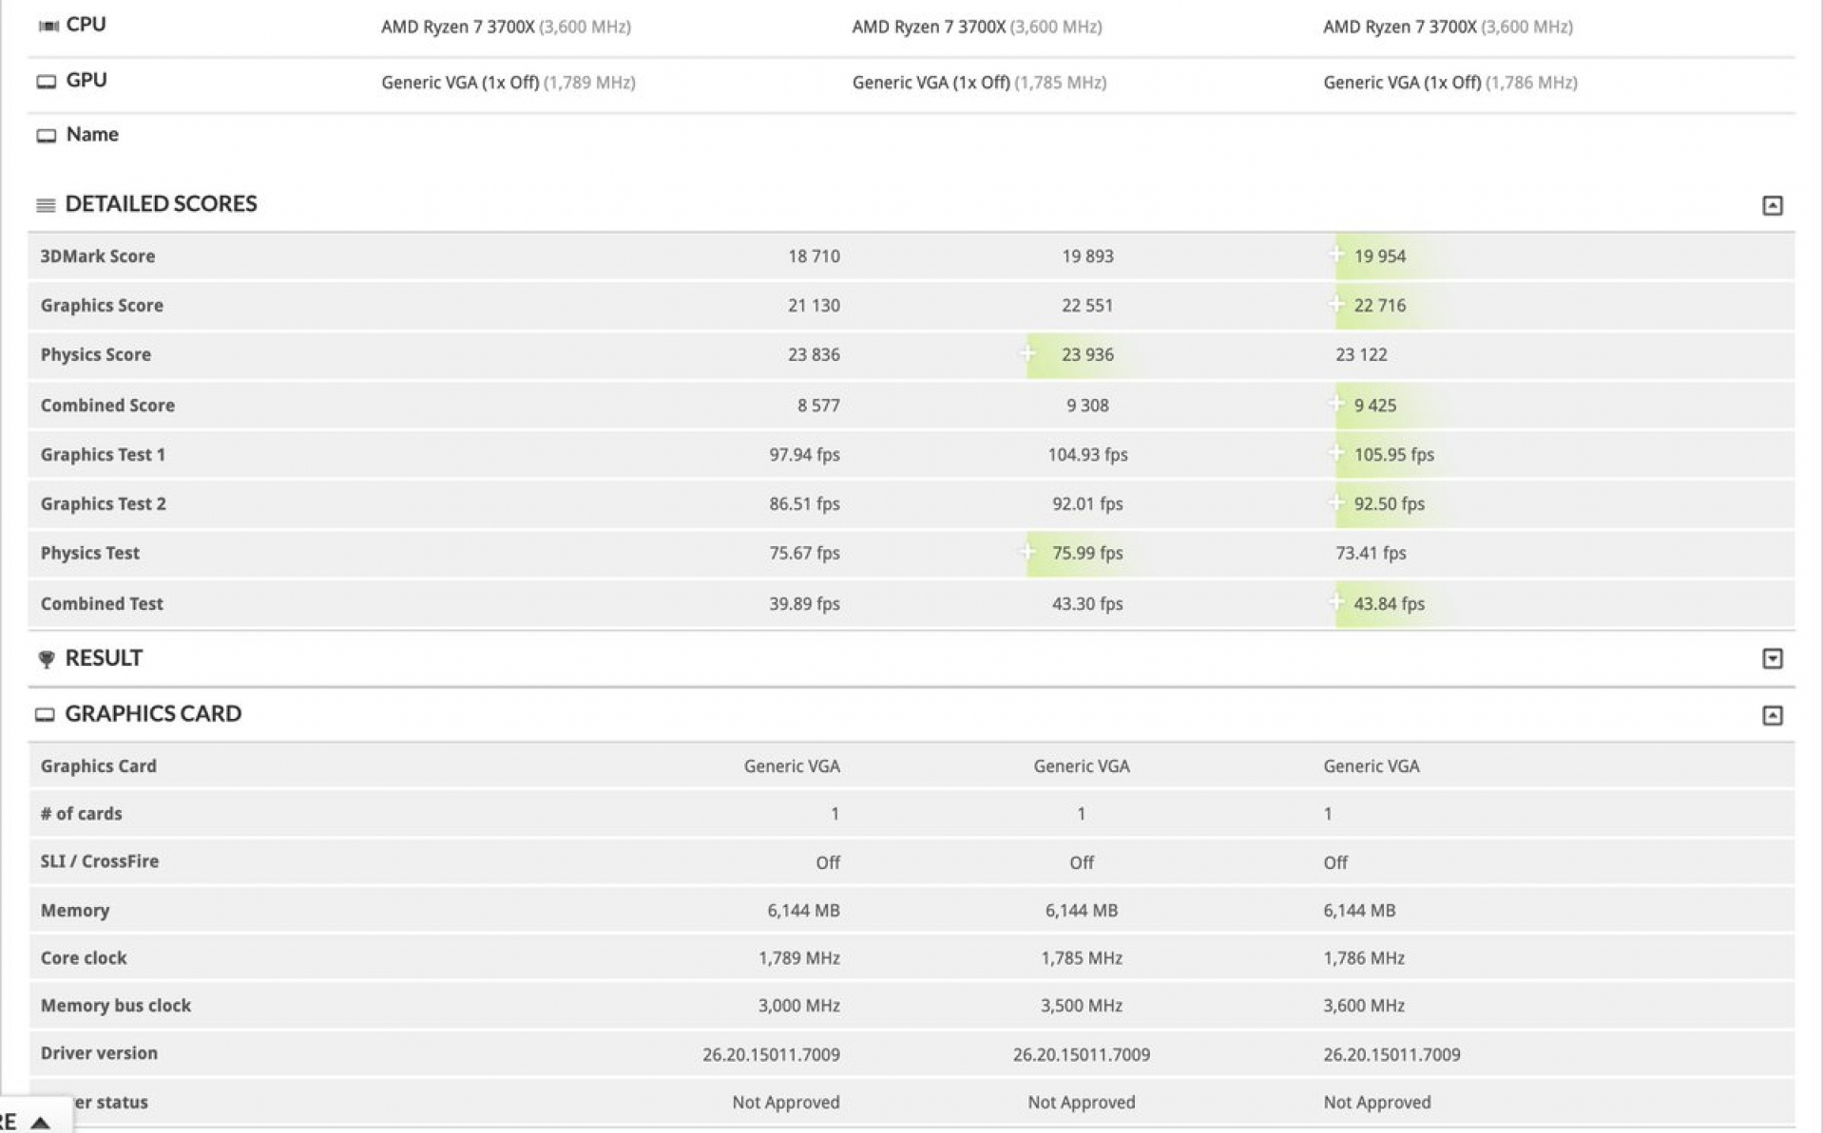Click the Detailed Scores list icon
The image size is (1823, 1133).
[x=46, y=205]
